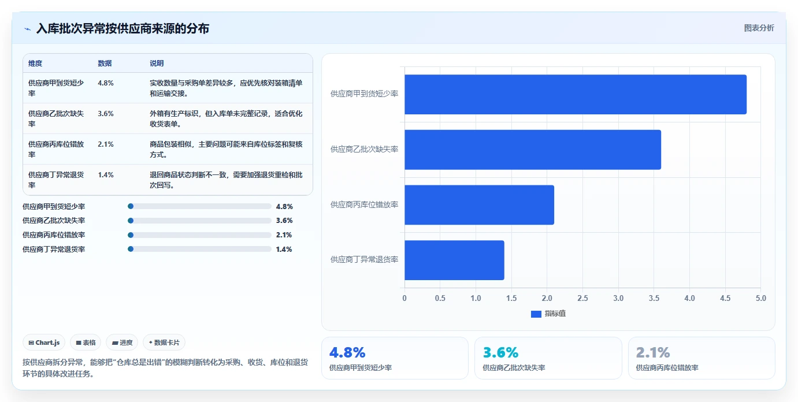Open the 2.1% data card

(x=702, y=358)
